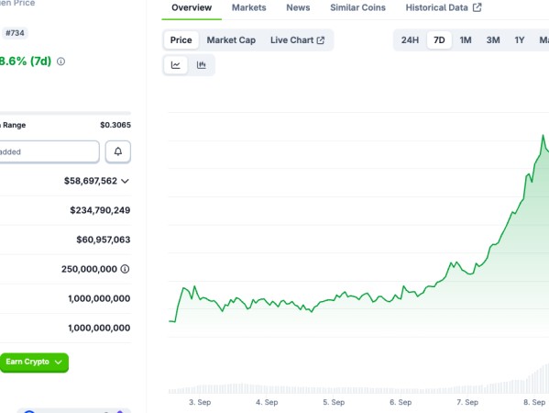Set chart range to 1Y
Screen dimensions: 549x413
pos(520,40)
